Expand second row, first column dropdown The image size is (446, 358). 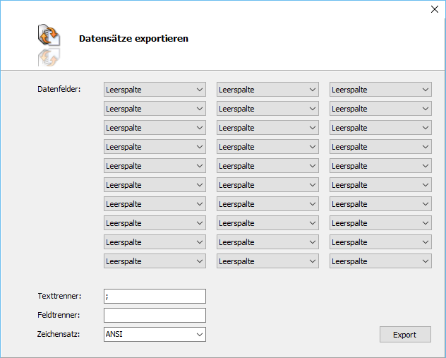pyautogui.click(x=155, y=109)
